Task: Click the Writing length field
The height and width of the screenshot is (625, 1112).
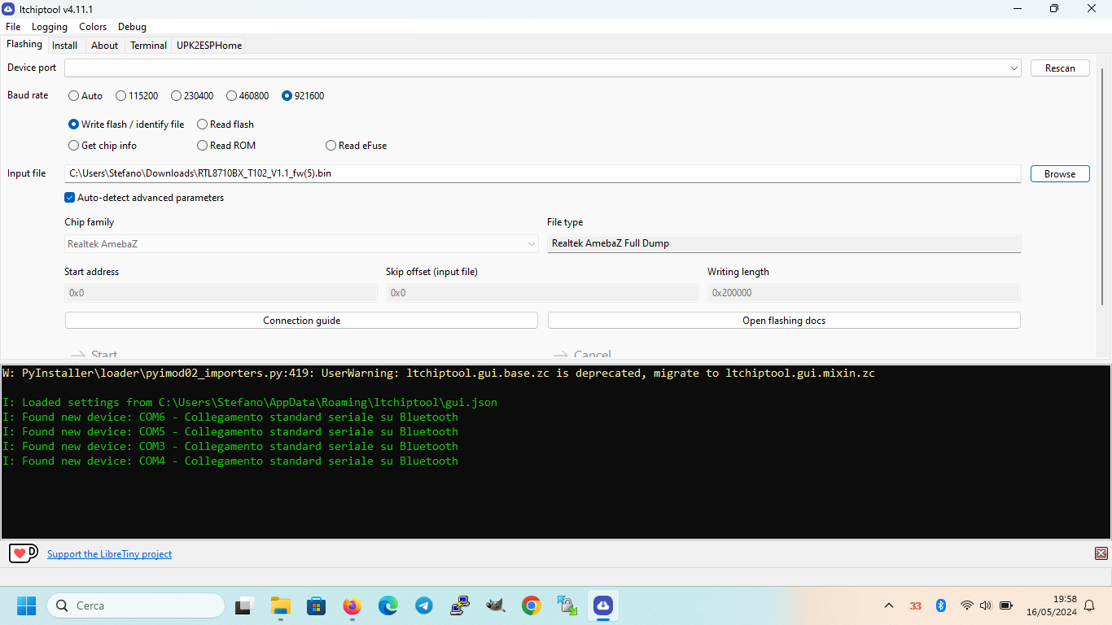Action: (x=864, y=293)
